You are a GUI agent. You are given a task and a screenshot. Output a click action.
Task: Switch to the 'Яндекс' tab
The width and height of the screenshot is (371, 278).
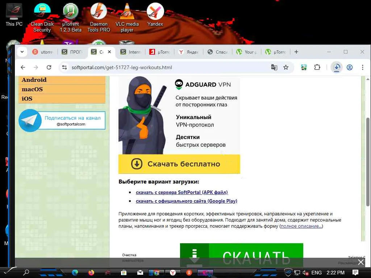[x=189, y=52]
